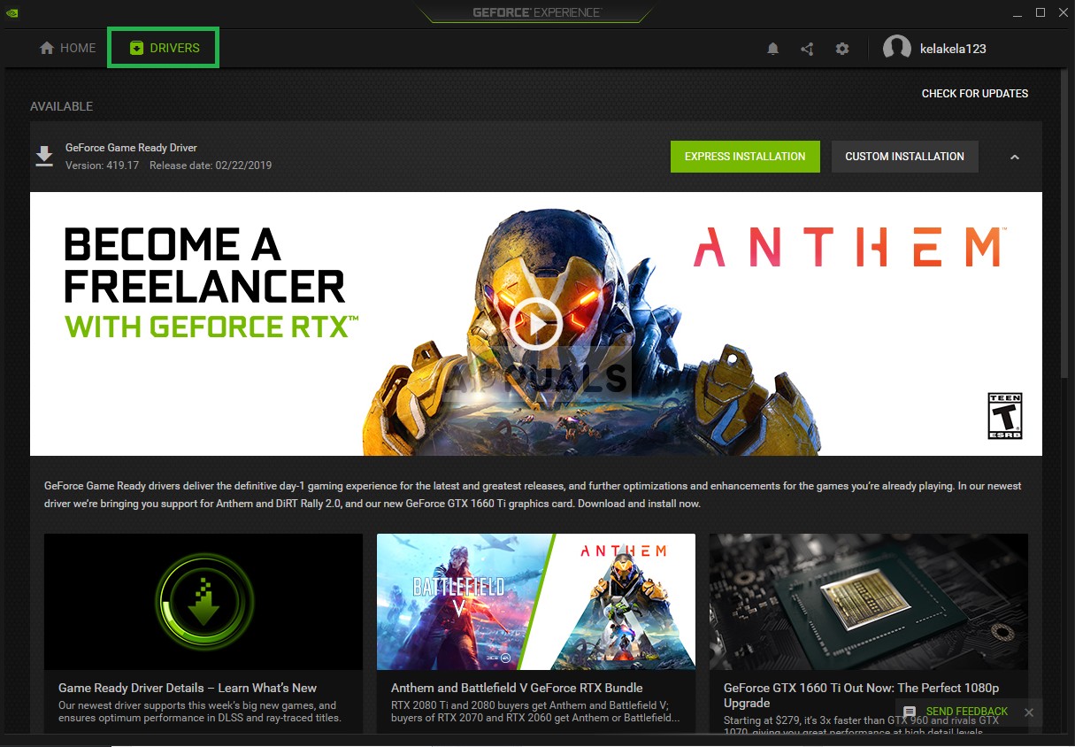Viewport: 1075px width, 747px height.
Task: Play the Anthem banner video
Action: click(x=534, y=324)
